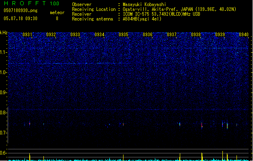Click the yellow power spike below the 0935 echo
This screenshot has width=253, height=161.
pyautogui.click(x=123, y=158)
